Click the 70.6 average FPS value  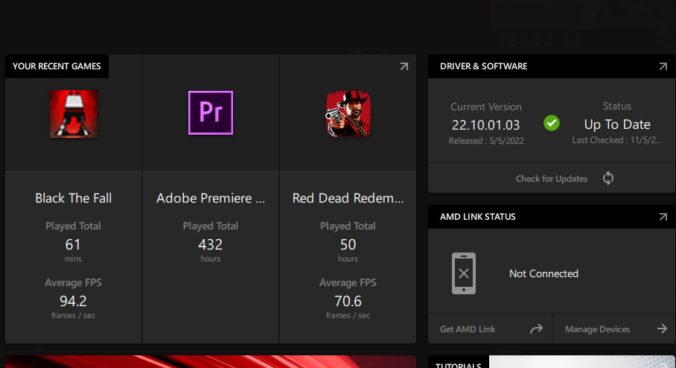[x=348, y=301]
